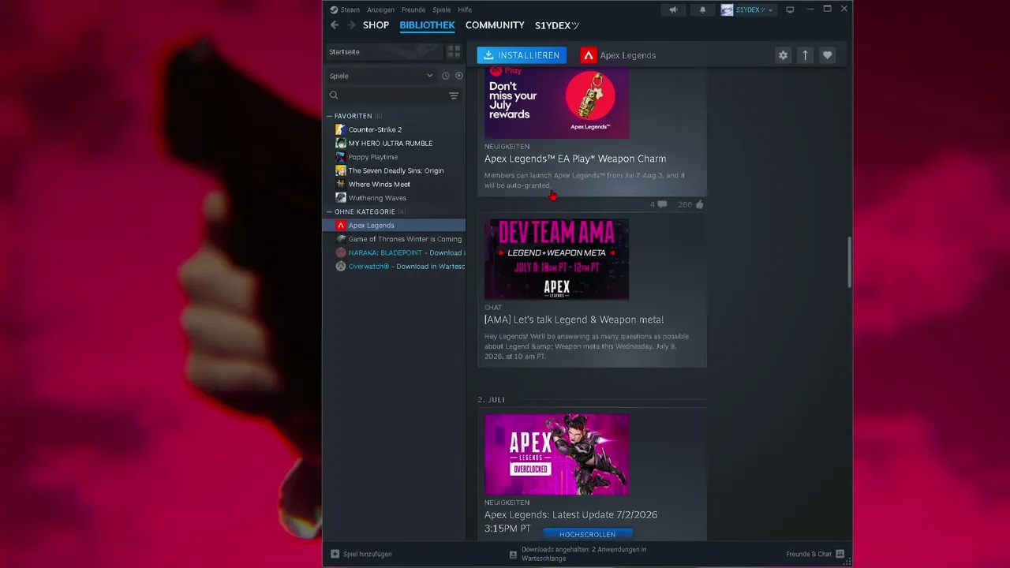Toggle the Apex Legends favorite heart
The width and height of the screenshot is (1010, 568).
pos(827,55)
